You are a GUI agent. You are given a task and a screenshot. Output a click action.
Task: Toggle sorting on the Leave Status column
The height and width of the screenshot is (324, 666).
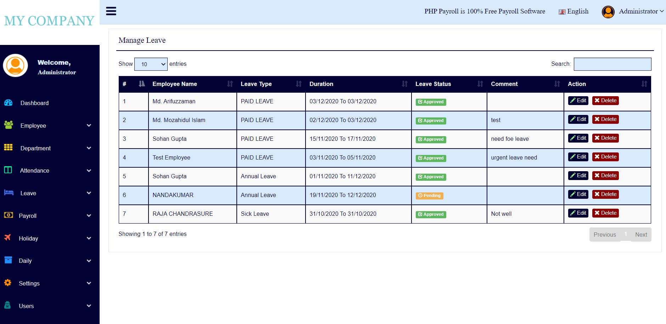pos(480,84)
